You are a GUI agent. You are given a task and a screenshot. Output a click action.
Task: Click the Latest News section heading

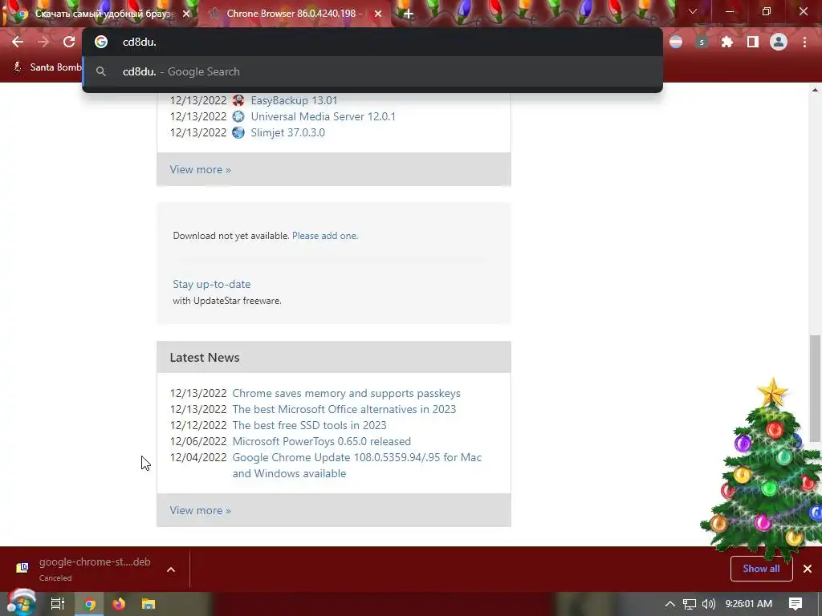[x=205, y=357]
